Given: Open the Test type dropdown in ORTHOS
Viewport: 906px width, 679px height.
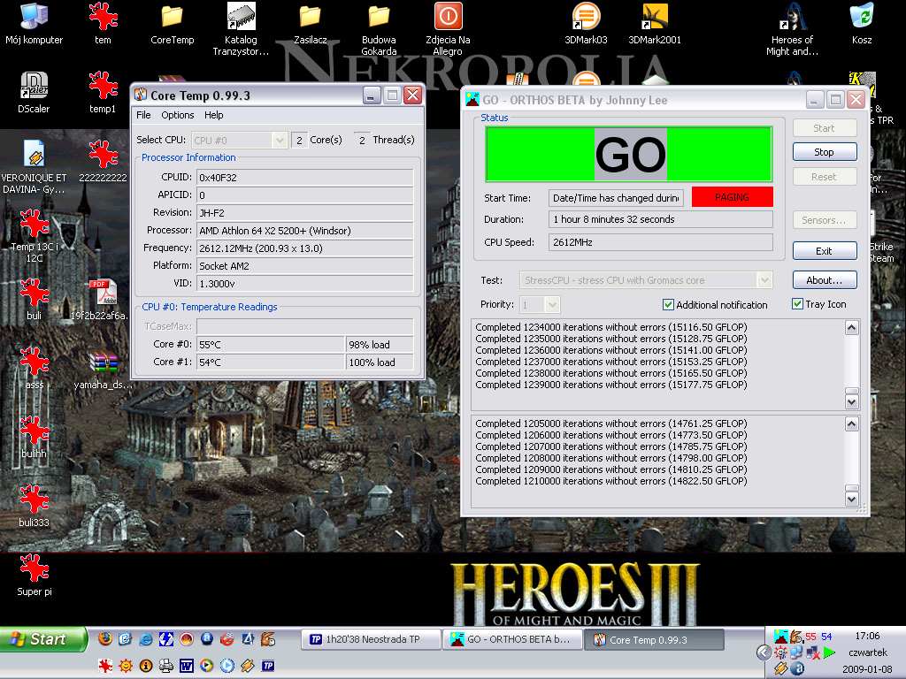Looking at the screenshot, I should pyautogui.click(x=764, y=280).
